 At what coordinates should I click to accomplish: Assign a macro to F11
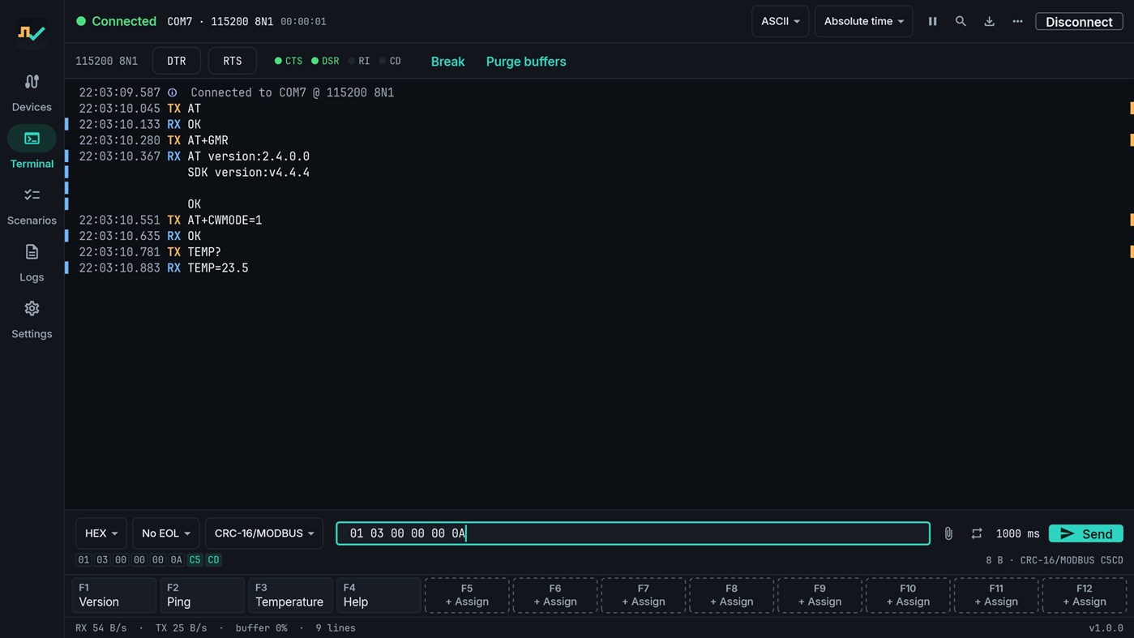tap(996, 595)
